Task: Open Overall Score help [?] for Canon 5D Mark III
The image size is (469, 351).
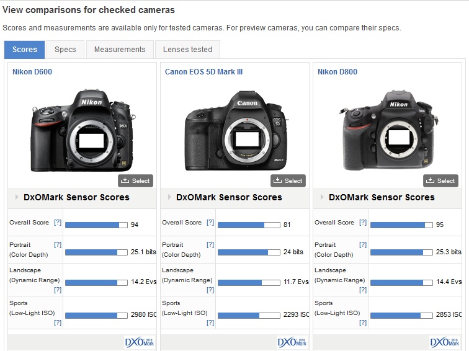Action: tap(210, 222)
